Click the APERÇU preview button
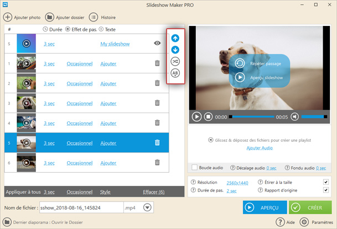This screenshot has width=337, height=229. point(265,207)
